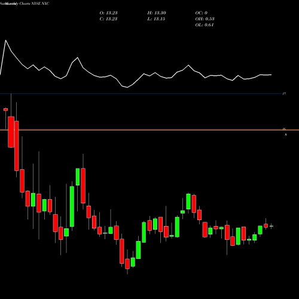Viewport: 299px width, 299px height.
Task: Click the "OC: 0" readout
Action: pyautogui.click(x=202, y=13)
